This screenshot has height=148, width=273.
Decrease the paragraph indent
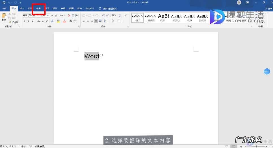(104, 15)
